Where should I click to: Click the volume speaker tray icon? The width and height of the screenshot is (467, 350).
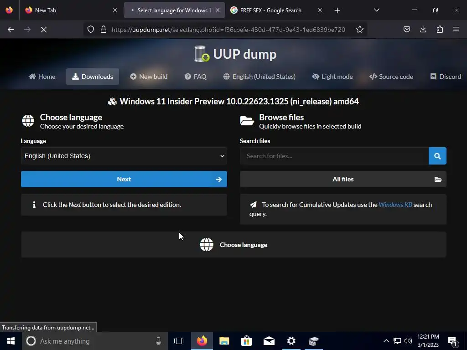tap(408, 341)
